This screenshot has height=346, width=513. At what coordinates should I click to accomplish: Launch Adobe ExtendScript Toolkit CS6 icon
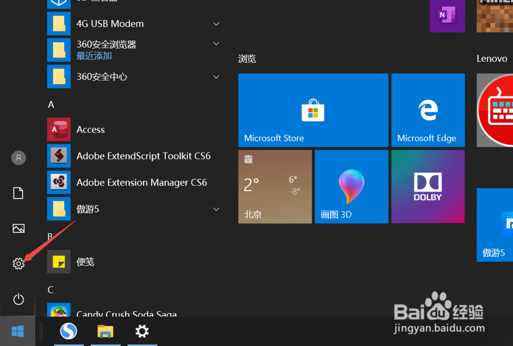click(59, 156)
